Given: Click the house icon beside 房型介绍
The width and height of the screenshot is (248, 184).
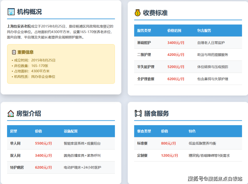Looking at the screenshot, I should click(x=11, y=113).
